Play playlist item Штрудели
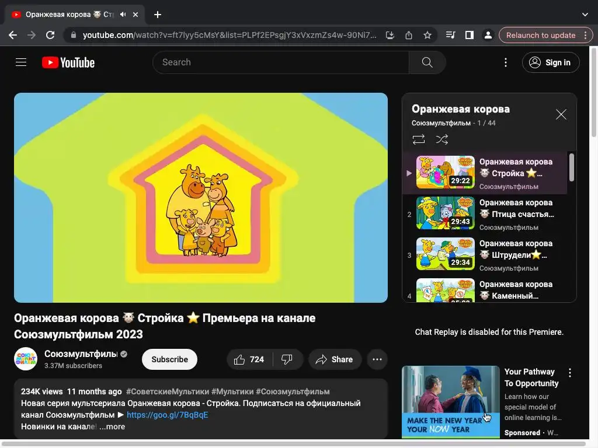 (x=485, y=255)
